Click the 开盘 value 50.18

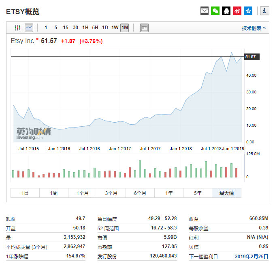coord(79,228)
